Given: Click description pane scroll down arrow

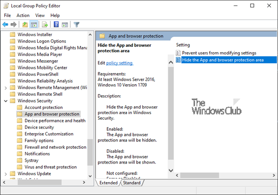Looking at the screenshot, I should tap(171, 171).
